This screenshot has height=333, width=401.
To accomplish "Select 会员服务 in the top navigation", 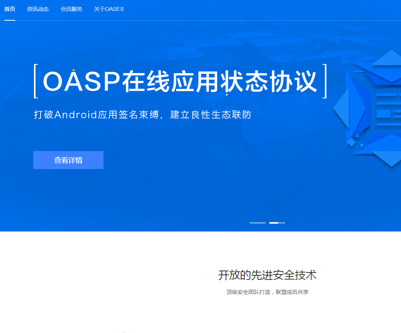I will point(71,9).
